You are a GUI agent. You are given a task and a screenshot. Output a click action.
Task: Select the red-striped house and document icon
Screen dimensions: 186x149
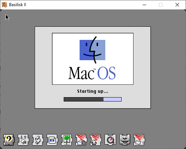(x=81, y=140)
